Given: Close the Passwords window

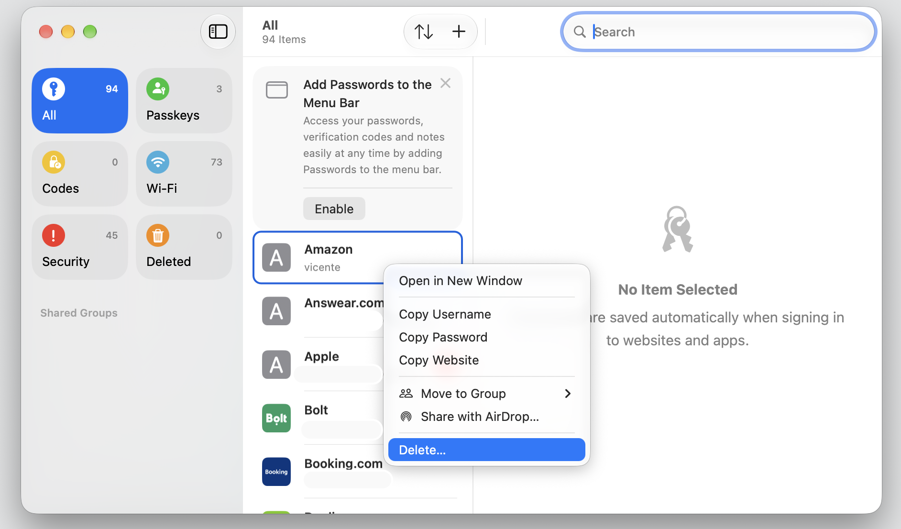Looking at the screenshot, I should [x=46, y=32].
